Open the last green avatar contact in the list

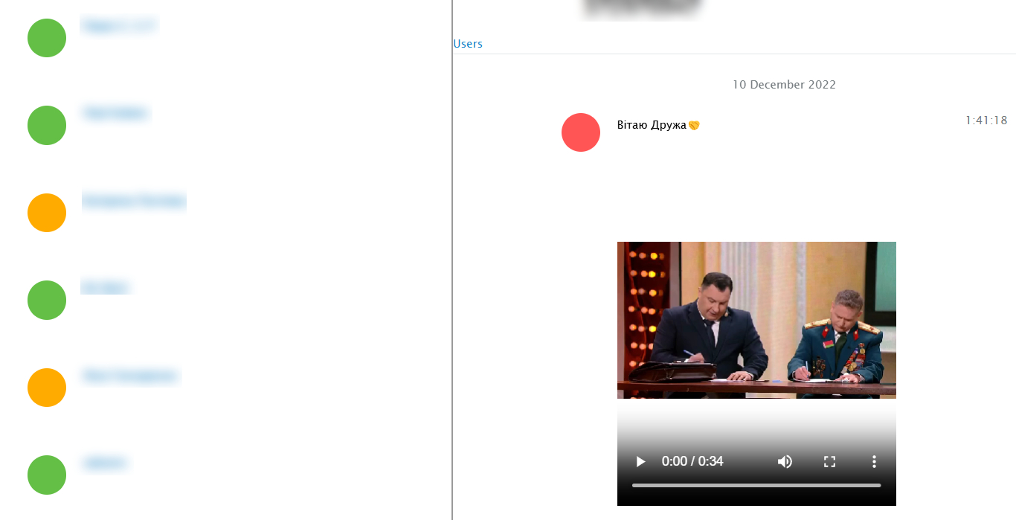pos(47,475)
